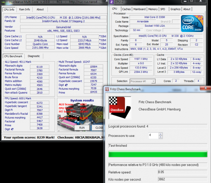Click the Brute force score 4210

point(40,77)
